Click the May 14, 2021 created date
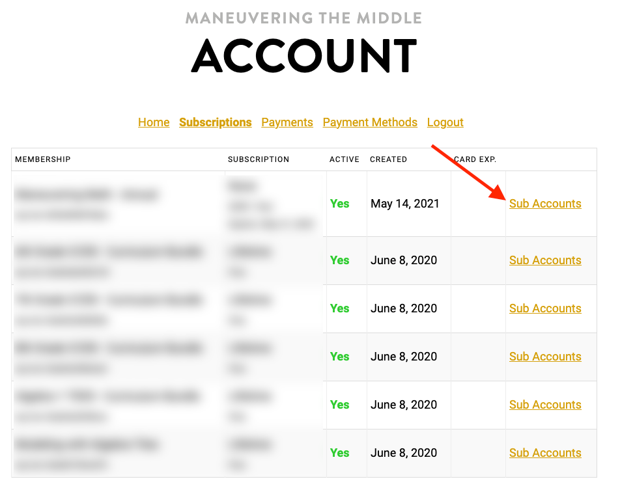 pyautogui.click(x=405, y=204)
